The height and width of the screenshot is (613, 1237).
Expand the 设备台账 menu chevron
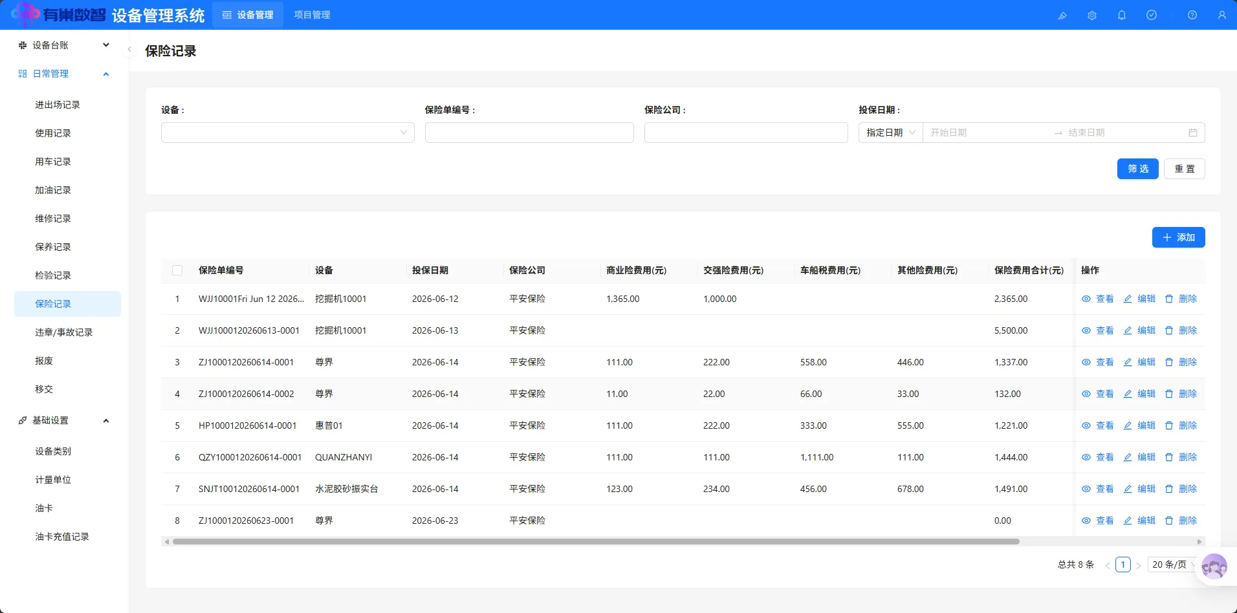(x=106, y=45)
